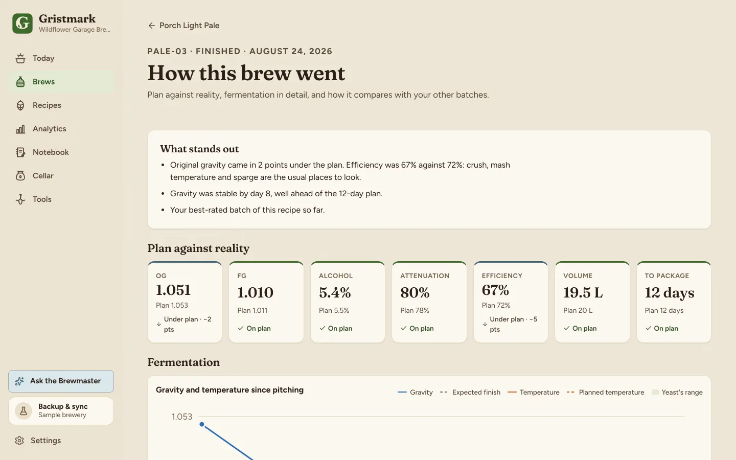The image size is (736, 460).
Task: Open the Notebook section
Action: 61,152
